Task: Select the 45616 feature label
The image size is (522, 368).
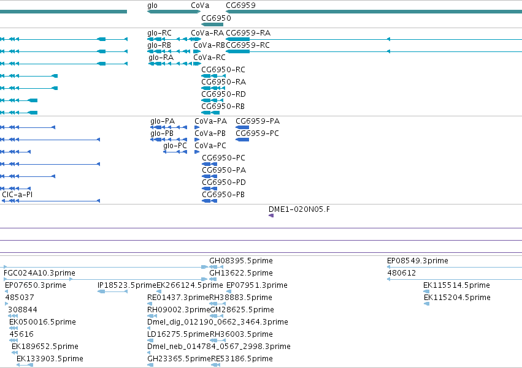Action: pyautogui.click(x=21, y=334)
